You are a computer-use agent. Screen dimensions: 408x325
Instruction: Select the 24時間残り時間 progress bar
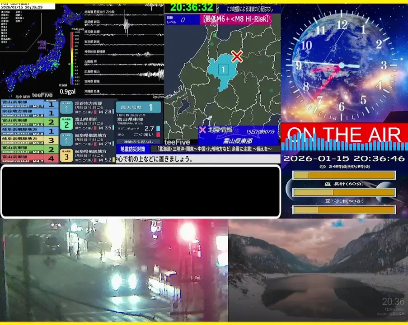(344, 175)
